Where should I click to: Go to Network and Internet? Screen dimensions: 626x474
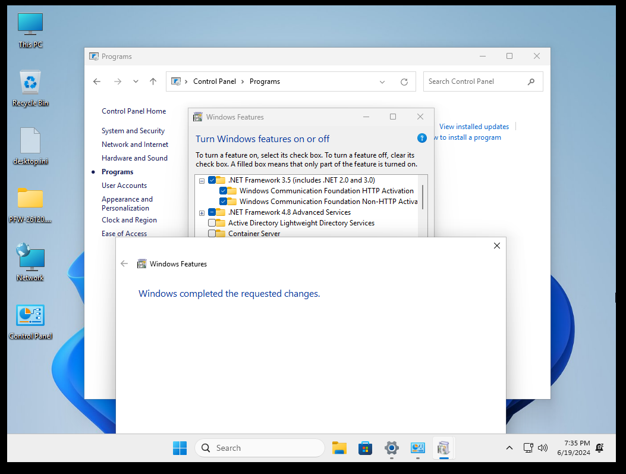[x=135, y=144]
